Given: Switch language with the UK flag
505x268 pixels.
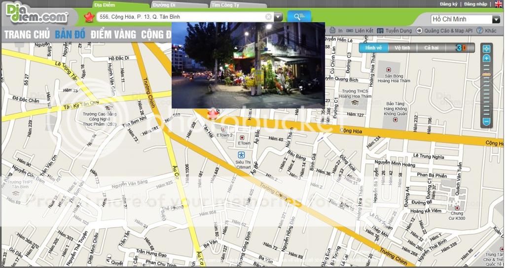Looking at the screenshot, I should click(x=499, y=4).
